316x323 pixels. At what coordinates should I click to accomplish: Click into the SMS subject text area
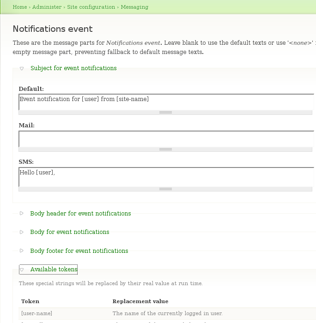coord(165,177)
